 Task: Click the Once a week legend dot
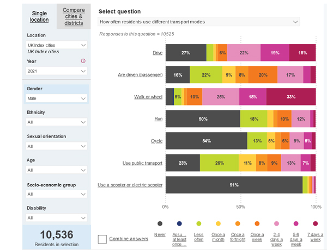pyautogui.click(x=257, y=223)
